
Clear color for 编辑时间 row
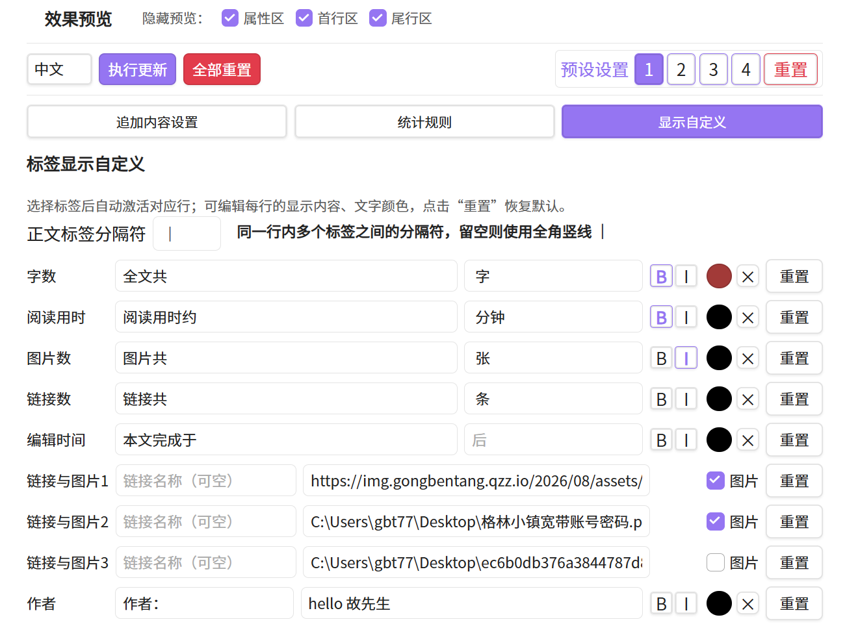[748, 440]
